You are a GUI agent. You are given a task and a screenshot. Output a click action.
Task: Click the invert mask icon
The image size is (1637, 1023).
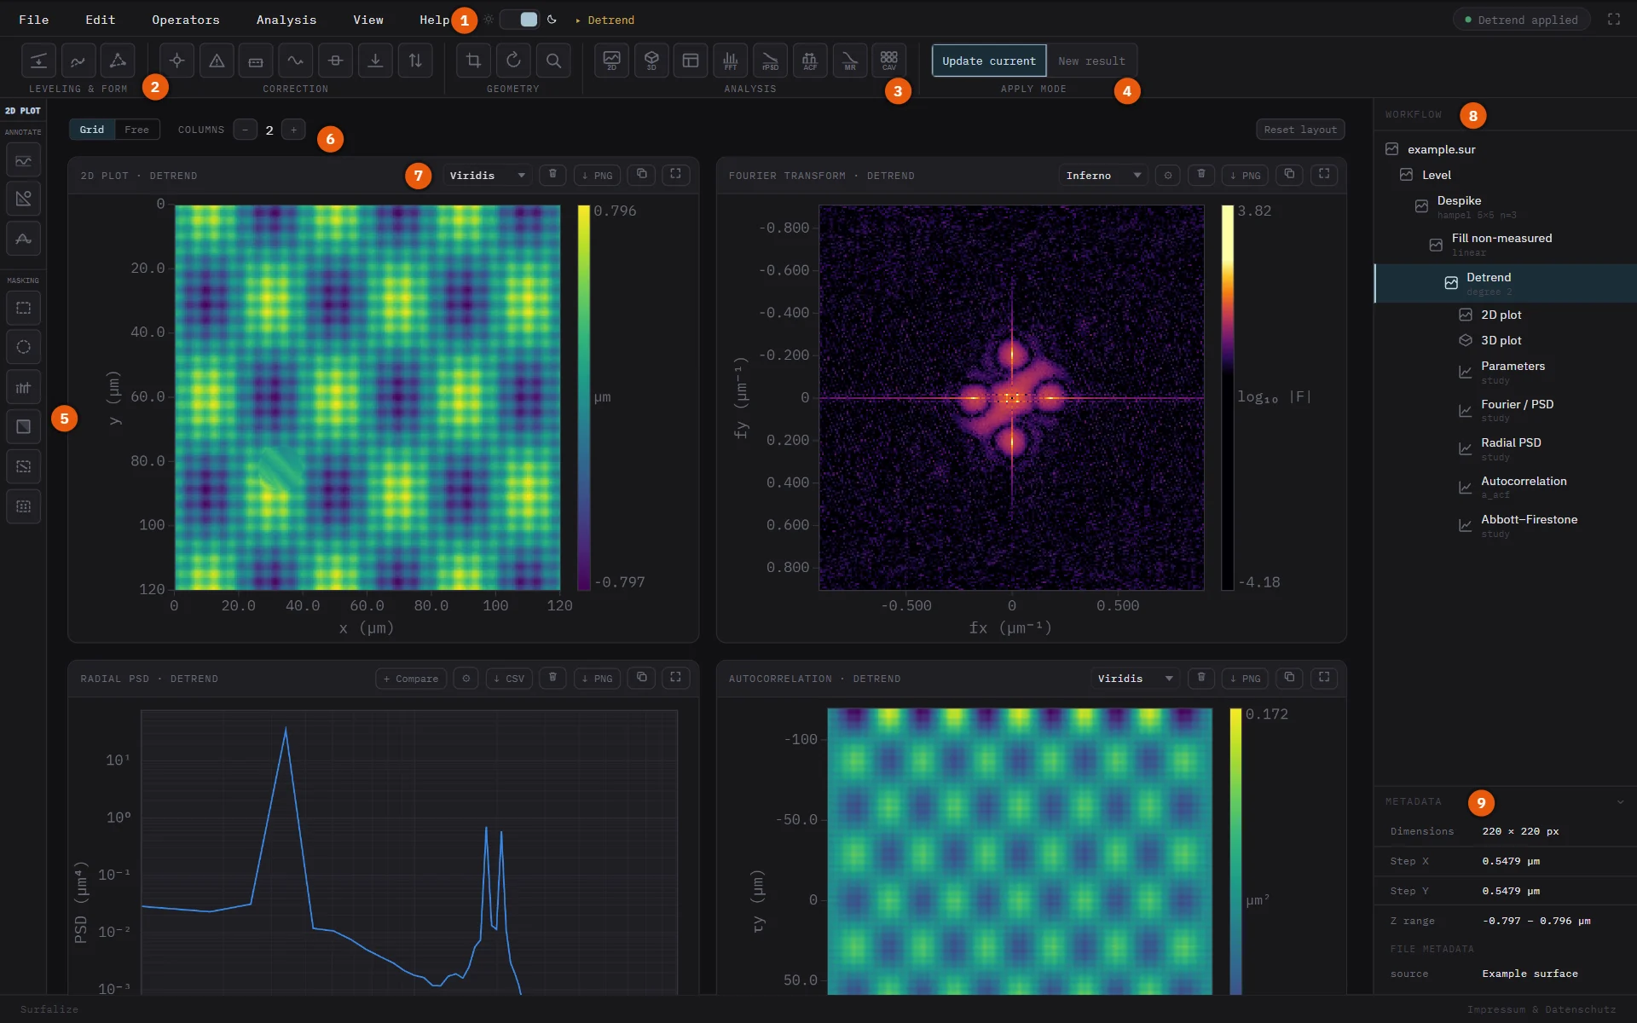pos(24,426)
